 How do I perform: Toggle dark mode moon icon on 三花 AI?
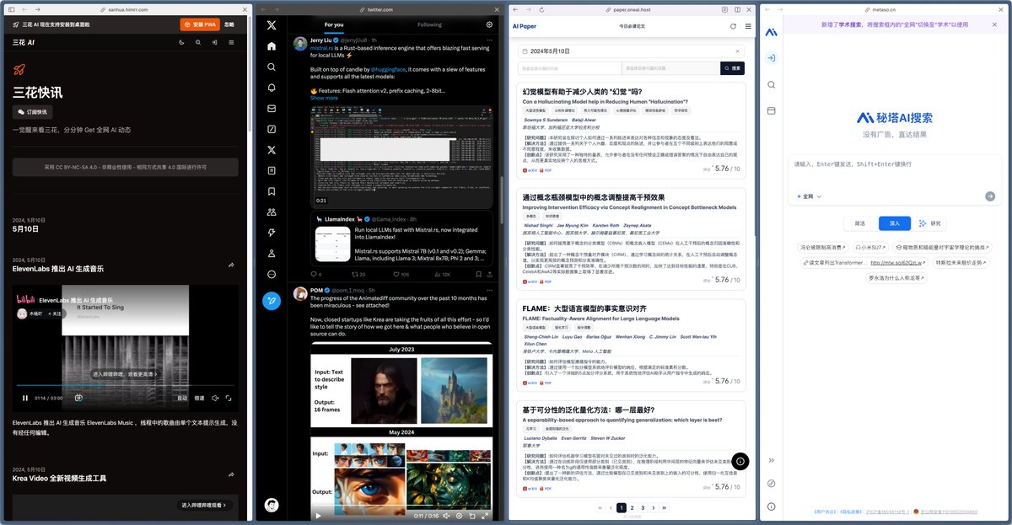pyautogui.click(x=183, y=41)
